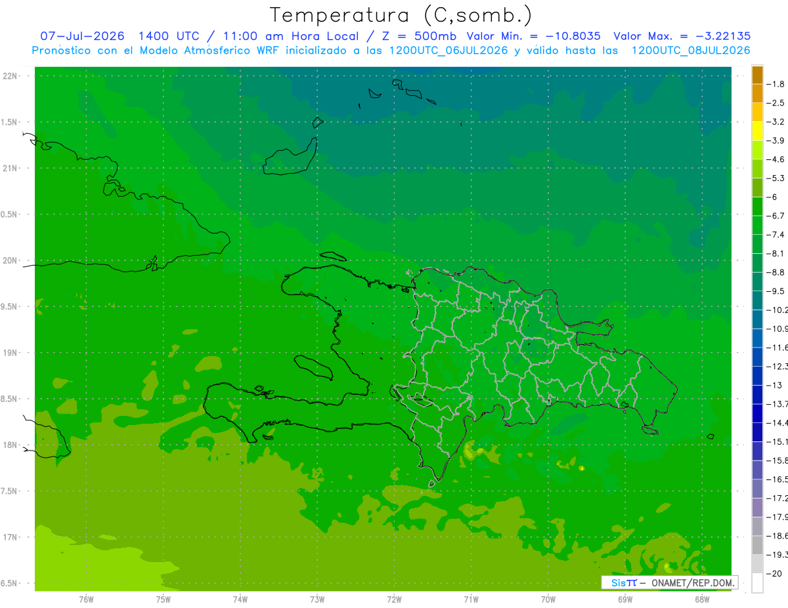
Task: Click the legend value "-3.9"
Action: pos(777,140)
